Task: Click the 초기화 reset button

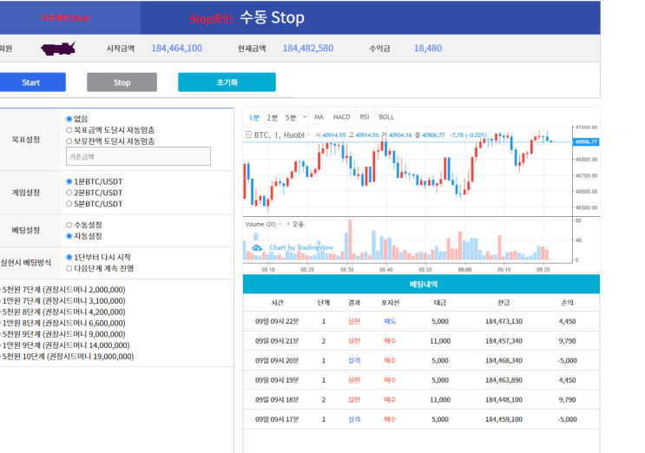Action: click(x=227, y=82)
